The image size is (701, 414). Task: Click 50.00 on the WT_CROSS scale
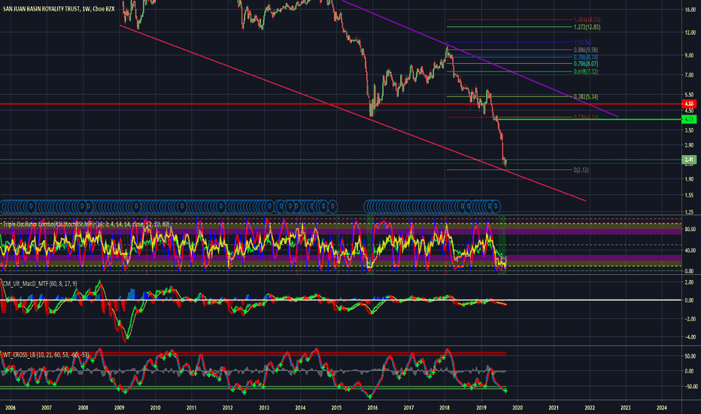point(690,356)
